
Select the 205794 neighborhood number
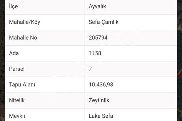click(x=98, y=38)
